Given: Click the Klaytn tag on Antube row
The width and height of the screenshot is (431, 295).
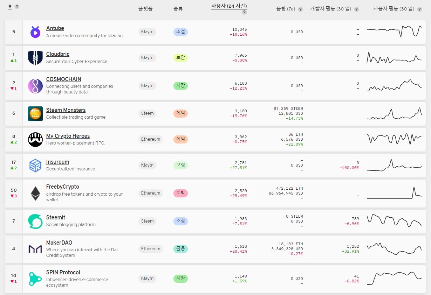Looking at the screenshot, I should coord(147,32).
